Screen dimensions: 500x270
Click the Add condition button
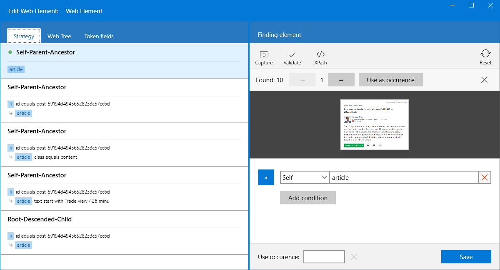(307, 198)
